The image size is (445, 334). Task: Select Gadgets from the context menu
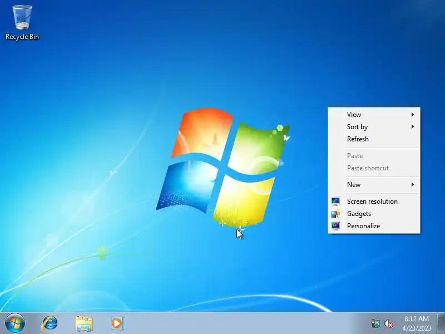click(374, 214)
